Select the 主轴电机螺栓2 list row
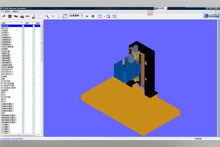 (21, 106)
